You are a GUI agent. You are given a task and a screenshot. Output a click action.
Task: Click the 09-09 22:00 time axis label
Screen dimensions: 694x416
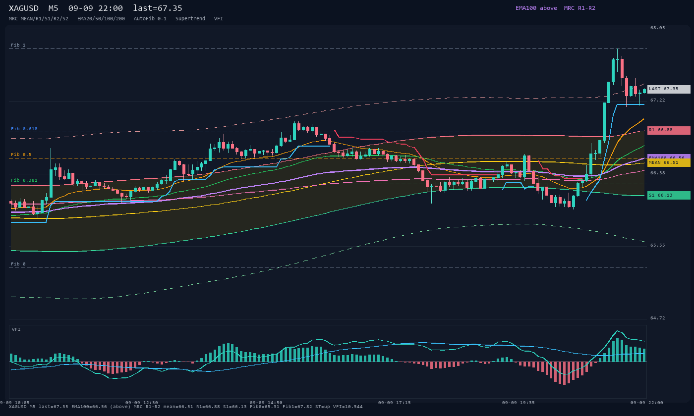click(x=646, y=403)
